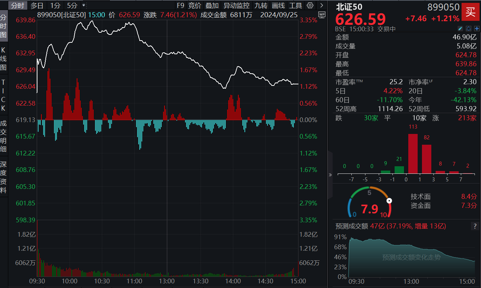Click the pencil note icon under price
481x288 pixels.
pos(460,28)
